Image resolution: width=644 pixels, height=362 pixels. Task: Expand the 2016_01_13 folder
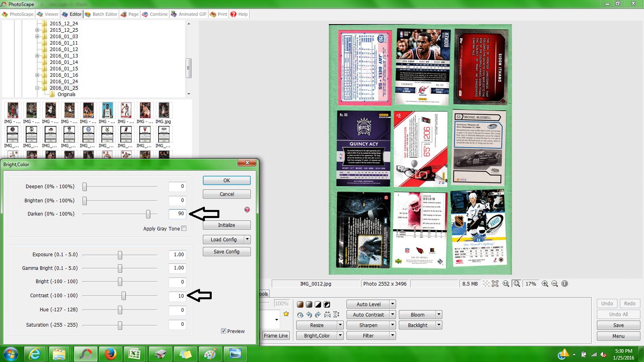(x=37, y=56)
